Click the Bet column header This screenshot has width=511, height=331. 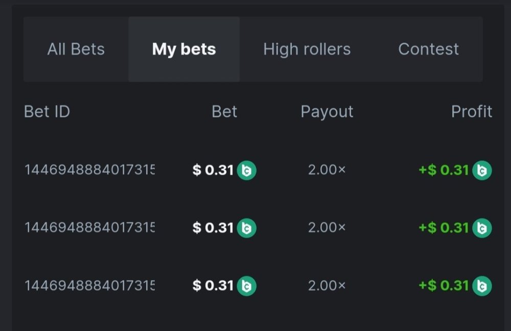[x=224, y=112]
